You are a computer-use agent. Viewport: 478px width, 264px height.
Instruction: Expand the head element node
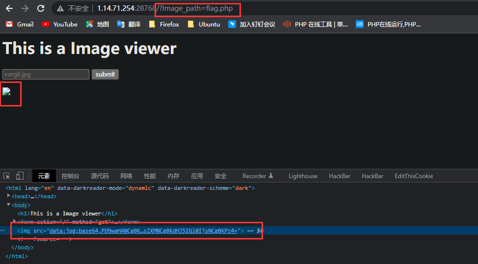(x=9, y=196)
